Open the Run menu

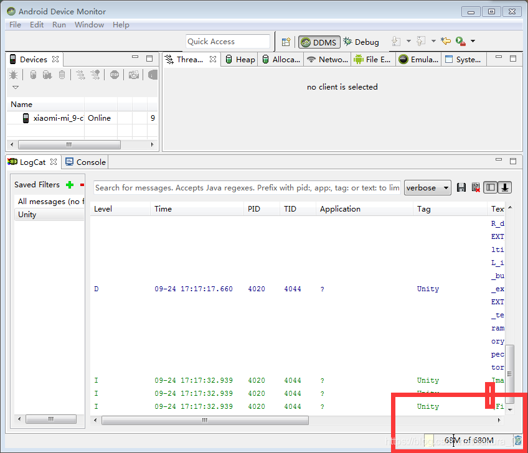59,25
